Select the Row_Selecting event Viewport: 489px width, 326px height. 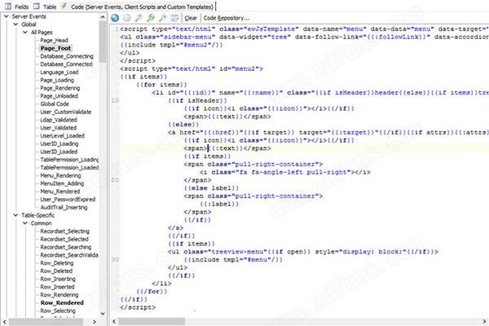58,311
